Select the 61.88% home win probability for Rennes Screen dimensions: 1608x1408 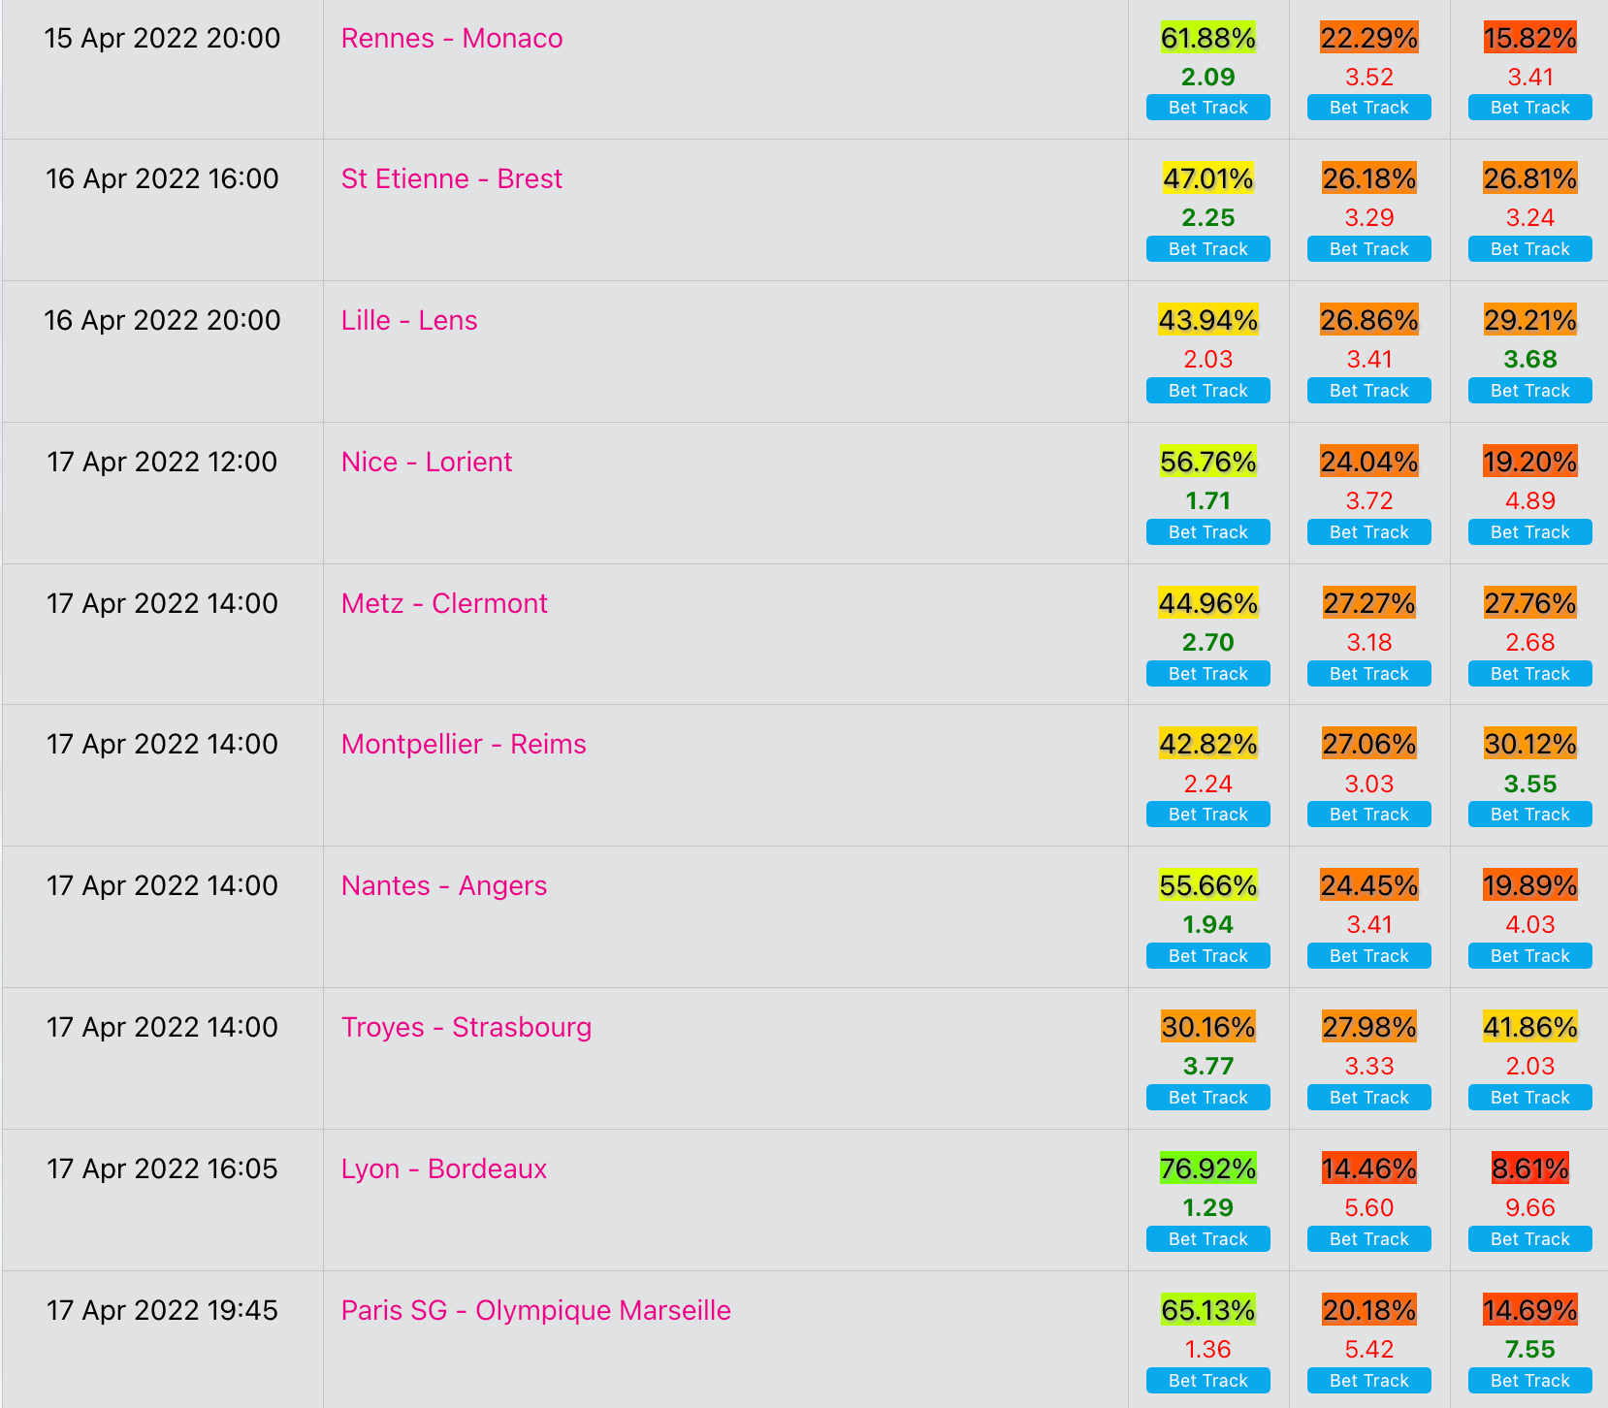[1208, 38]
